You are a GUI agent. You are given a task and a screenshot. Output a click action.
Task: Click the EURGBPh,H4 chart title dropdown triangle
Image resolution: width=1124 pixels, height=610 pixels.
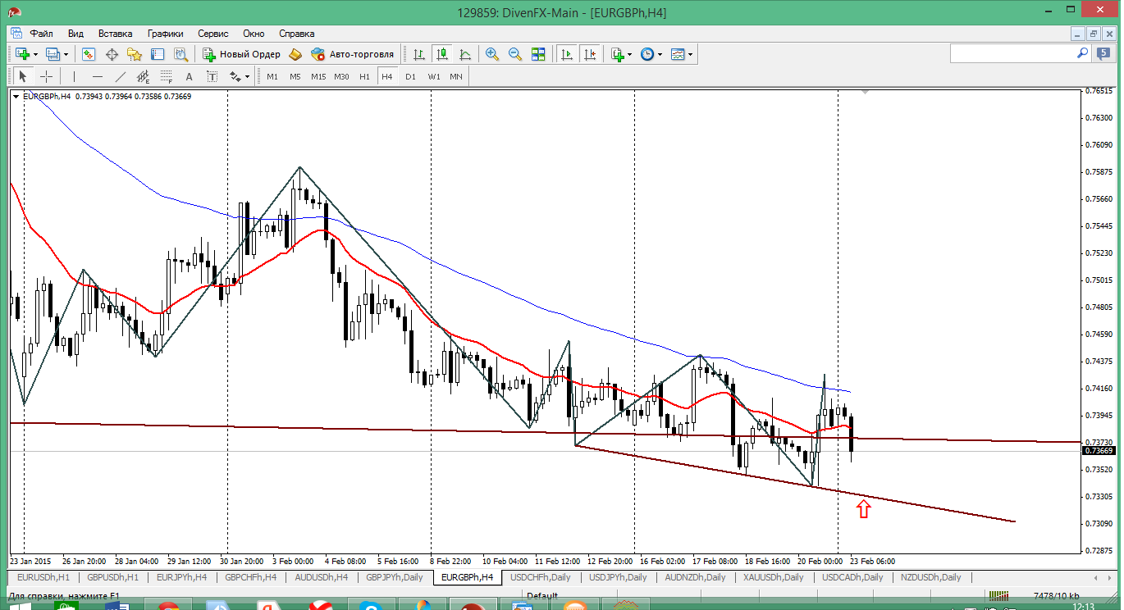click(16, 97)
